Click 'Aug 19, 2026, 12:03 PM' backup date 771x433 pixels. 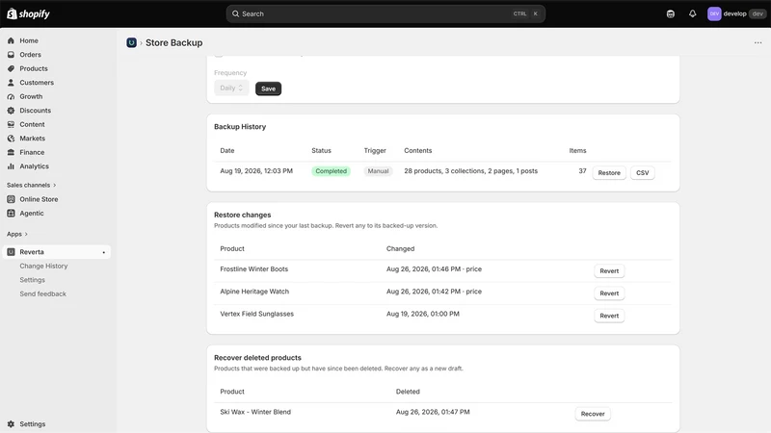coord(256,171)
